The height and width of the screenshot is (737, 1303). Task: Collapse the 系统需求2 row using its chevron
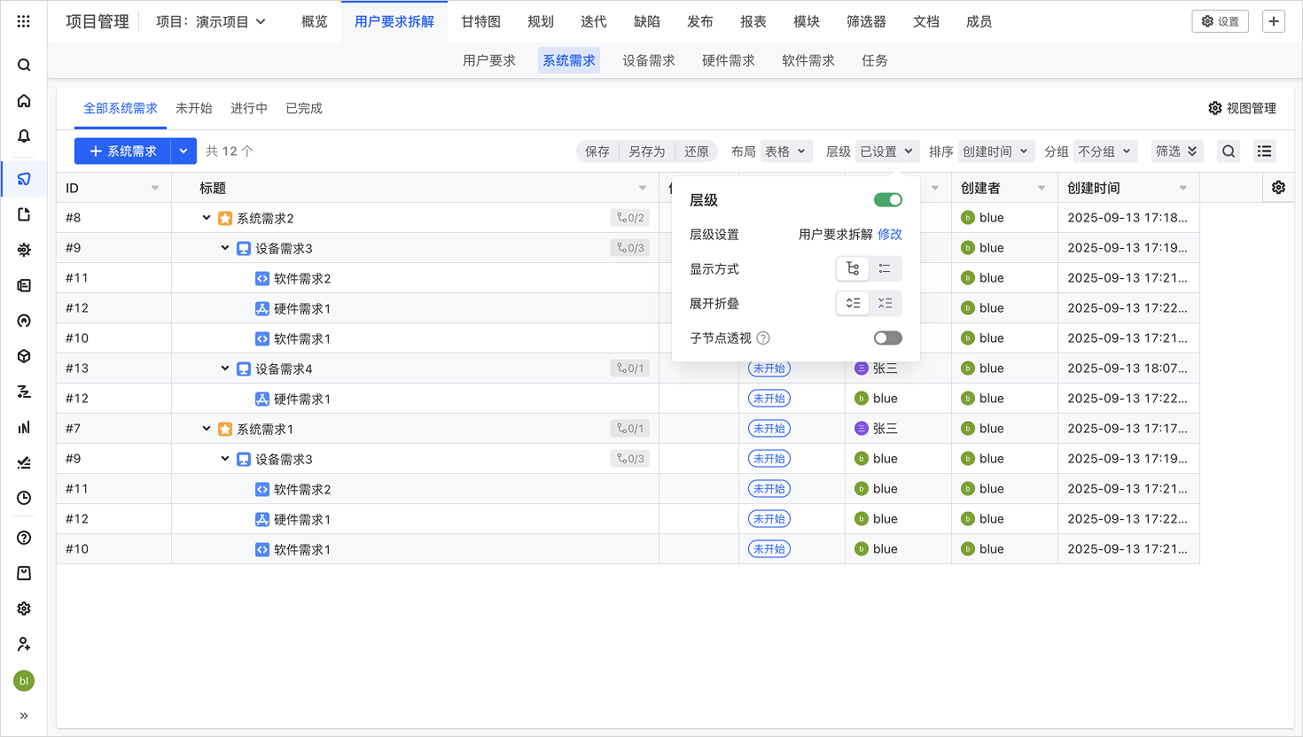pos(206,217)
